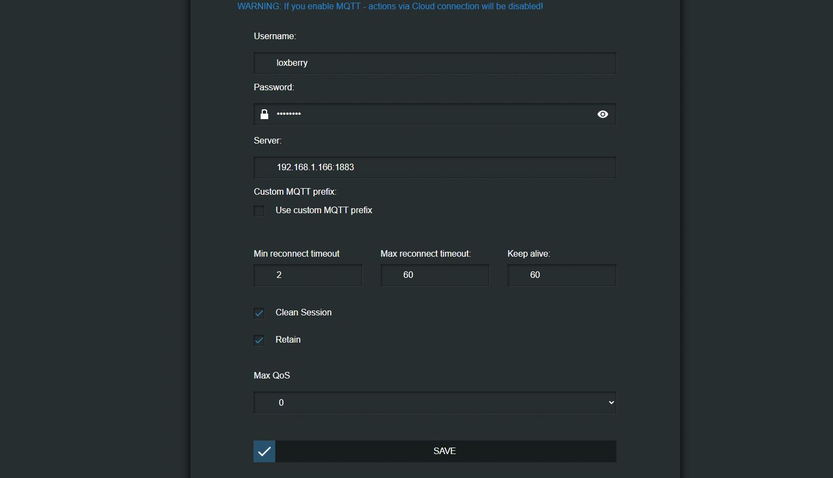Click the "Username:" field label
The height and width of the screenshot is (478, 833).
tap(275, 36)
